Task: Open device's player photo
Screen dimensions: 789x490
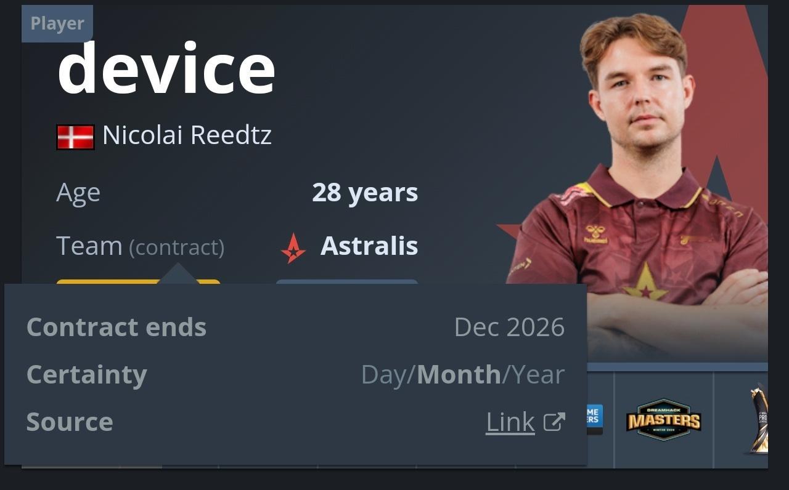Action: point(638,185)
